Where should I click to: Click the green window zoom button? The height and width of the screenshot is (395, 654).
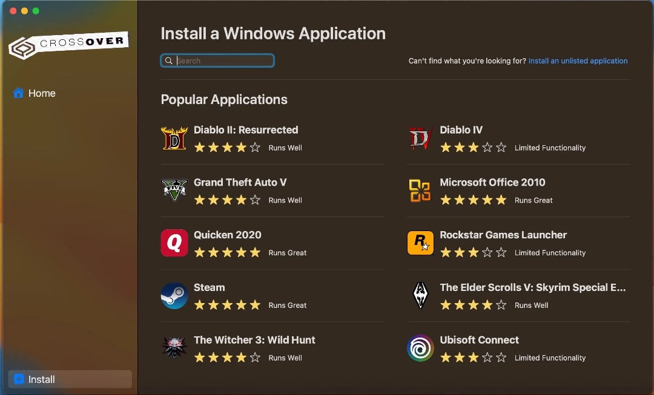[x=36, y=11]
